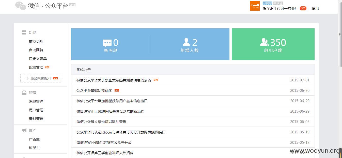342x158 pixels.
Task: Open announcement 微信公众号文章也可以添加音乐
Action: pos(101,122)
